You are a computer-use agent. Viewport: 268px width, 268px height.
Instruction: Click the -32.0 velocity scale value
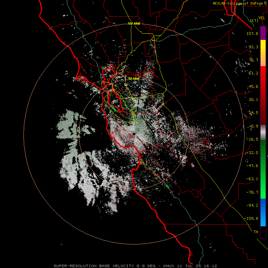pos(252,153)
